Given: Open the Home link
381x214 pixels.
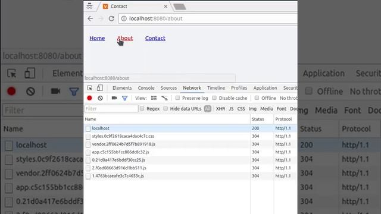Looking at the screenshot, I should point(97,38).
